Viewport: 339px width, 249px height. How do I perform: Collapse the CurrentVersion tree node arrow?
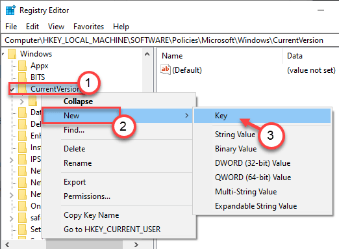pos(12,89)
